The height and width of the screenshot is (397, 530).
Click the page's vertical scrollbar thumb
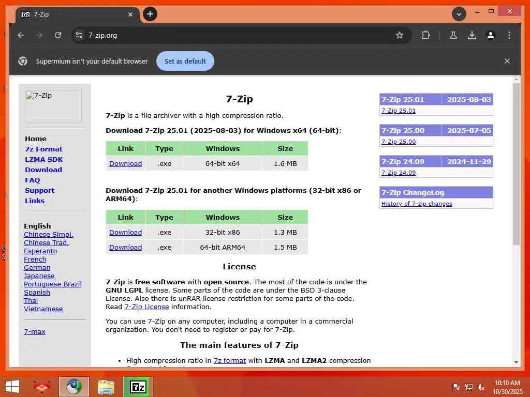pos(516,164)
